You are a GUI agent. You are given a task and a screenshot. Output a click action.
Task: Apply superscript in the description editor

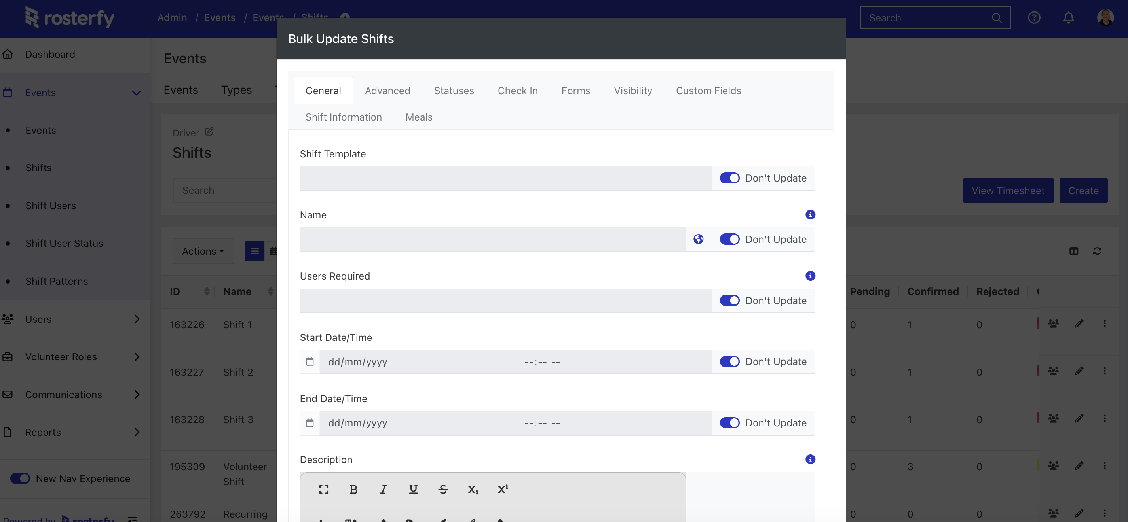click(x=503, y=489)
